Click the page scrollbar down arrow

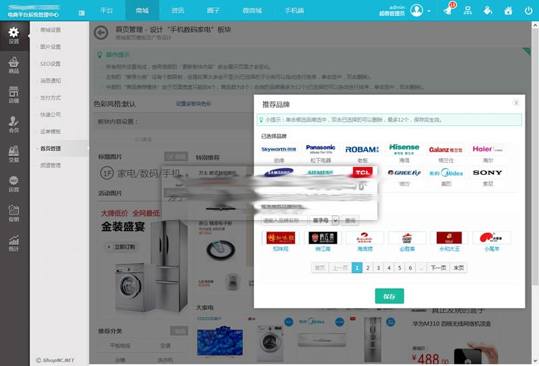pyautogui.click(x=535, y=361)
